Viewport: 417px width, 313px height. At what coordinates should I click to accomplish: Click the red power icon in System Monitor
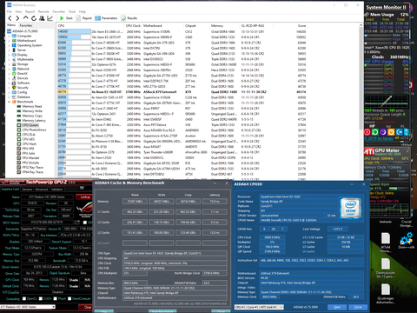tap(367, 132)
